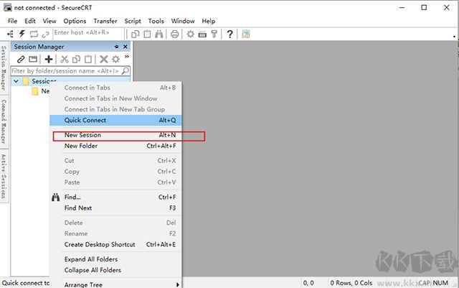Toggle the Session Manager pin button

tap(116, 47)
